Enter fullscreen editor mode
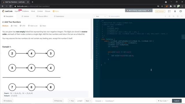The width and height of the screenshot is (185, 104). coord(182,16)
